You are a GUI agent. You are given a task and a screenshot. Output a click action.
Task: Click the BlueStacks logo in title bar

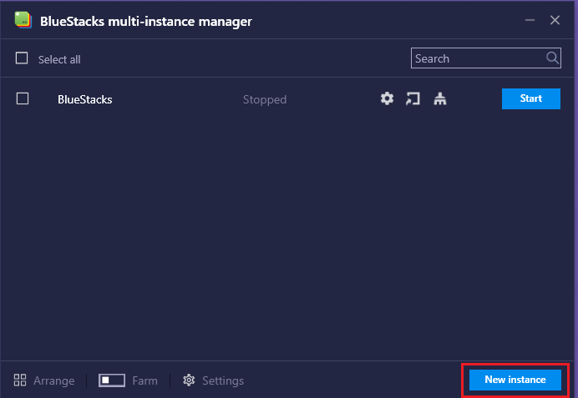[x=23, y=21]
